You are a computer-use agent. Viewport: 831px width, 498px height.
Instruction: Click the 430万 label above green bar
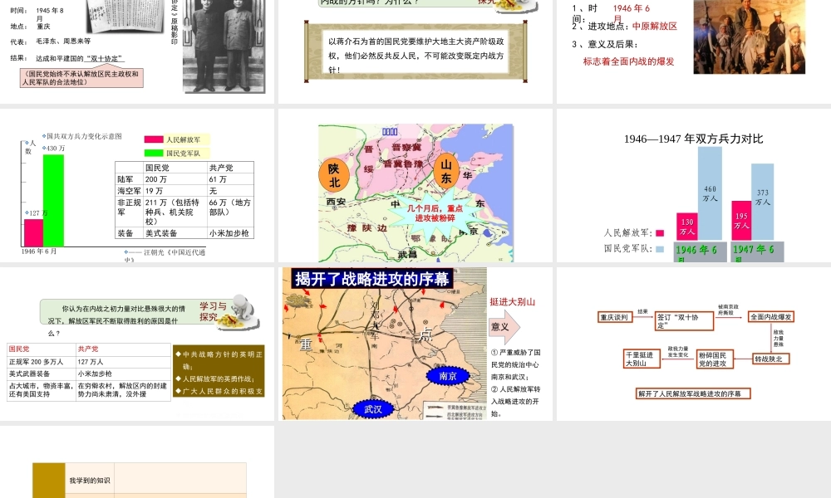[x=55, y=149]
